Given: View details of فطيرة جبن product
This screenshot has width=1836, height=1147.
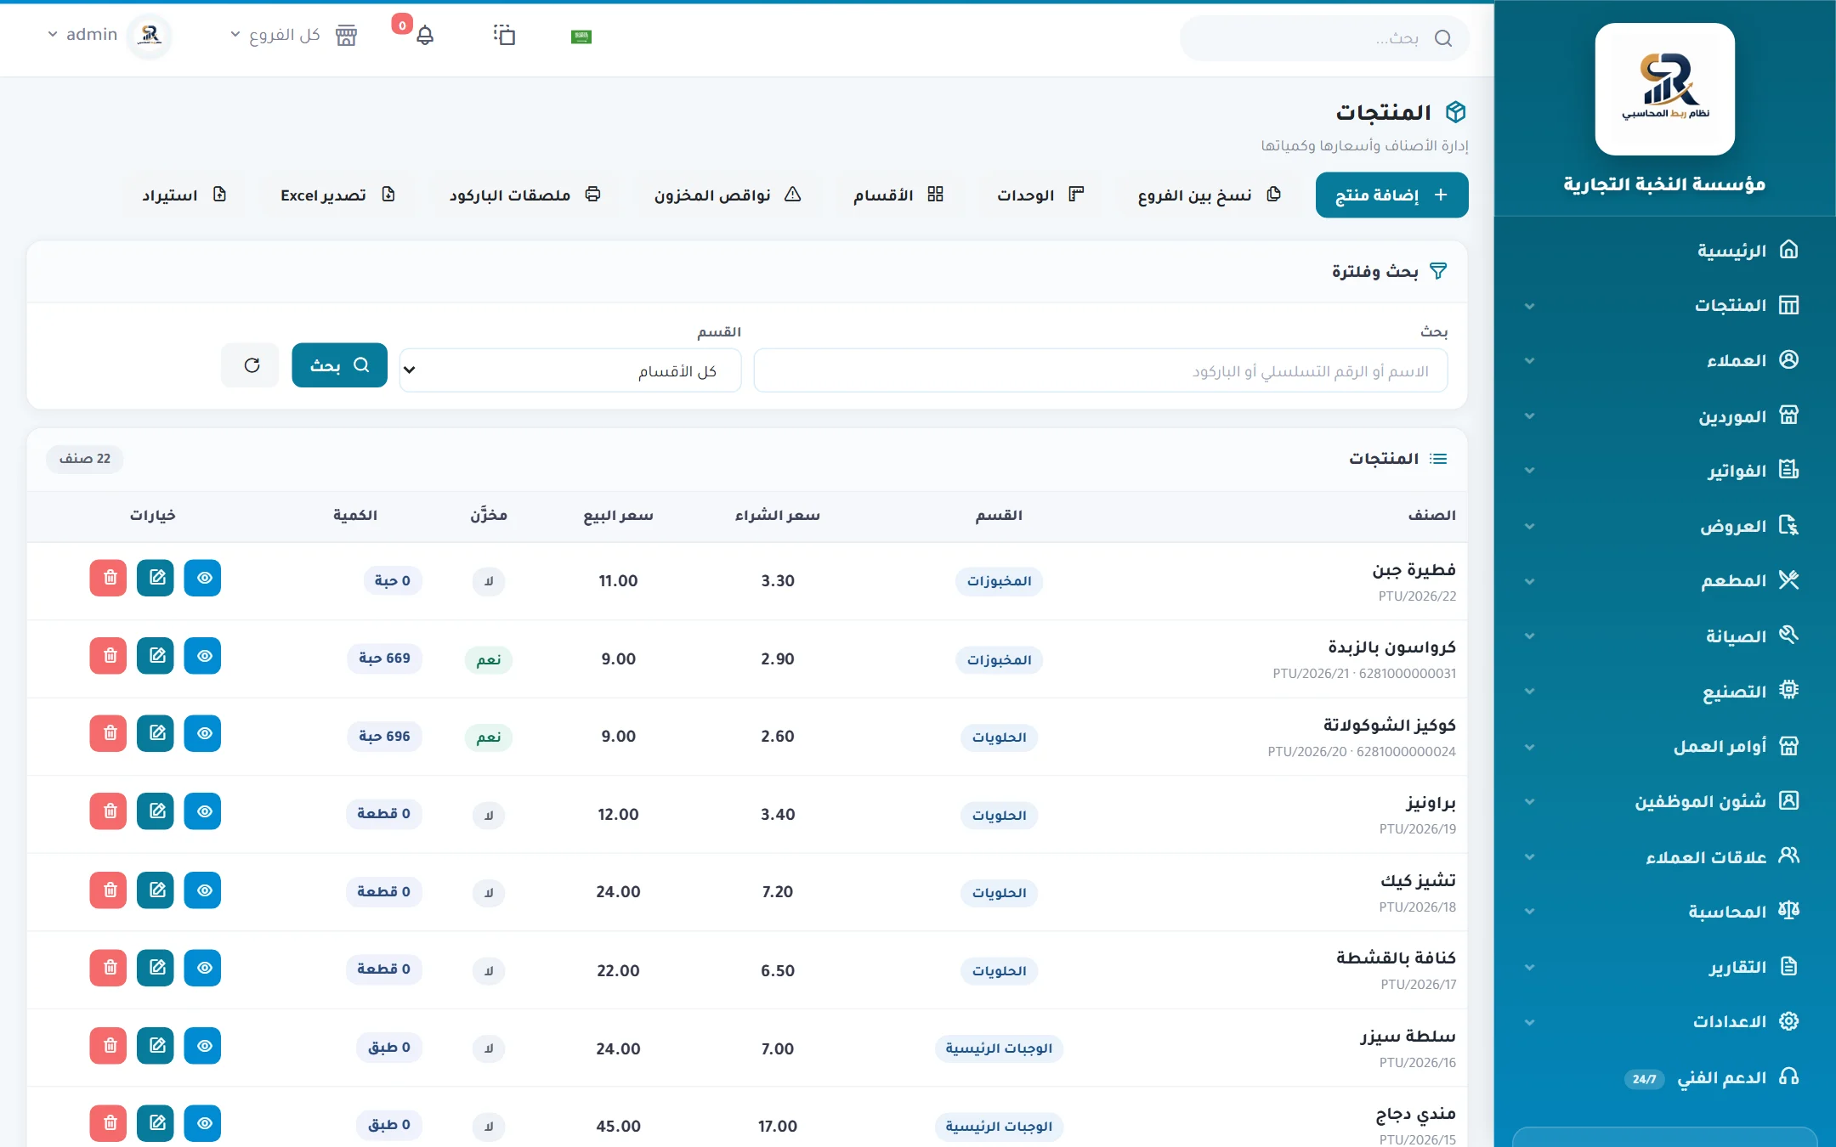Looking at the screenshot, I should tap(203, 578).
